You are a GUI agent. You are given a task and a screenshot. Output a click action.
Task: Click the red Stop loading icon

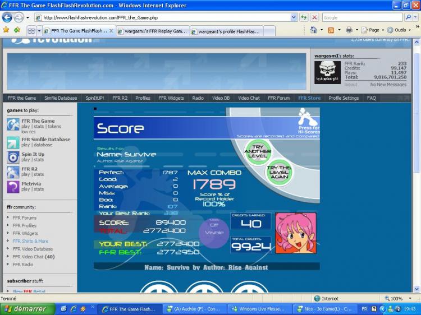[314, 17]
